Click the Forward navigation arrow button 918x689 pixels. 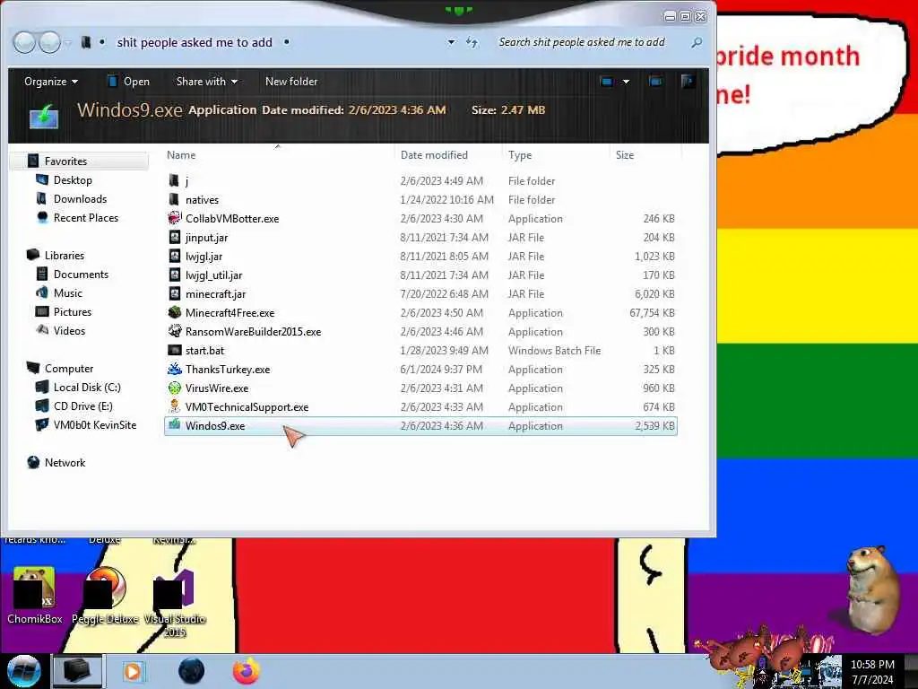pyautogui.click(x=50, y=42)
